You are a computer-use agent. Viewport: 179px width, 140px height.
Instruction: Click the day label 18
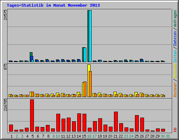100,136
